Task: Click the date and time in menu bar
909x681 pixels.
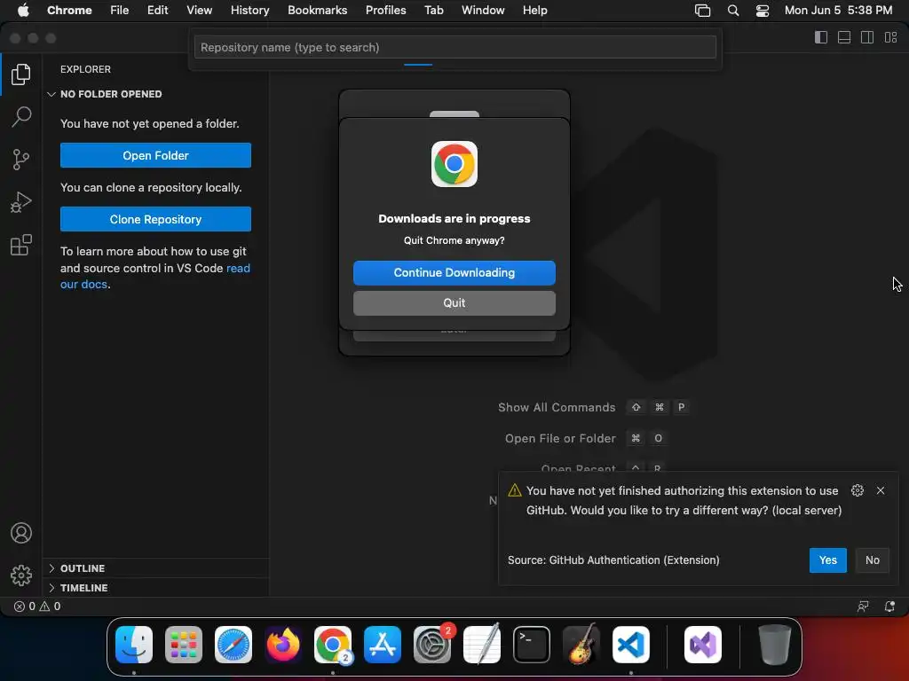Action: (838, 10)
